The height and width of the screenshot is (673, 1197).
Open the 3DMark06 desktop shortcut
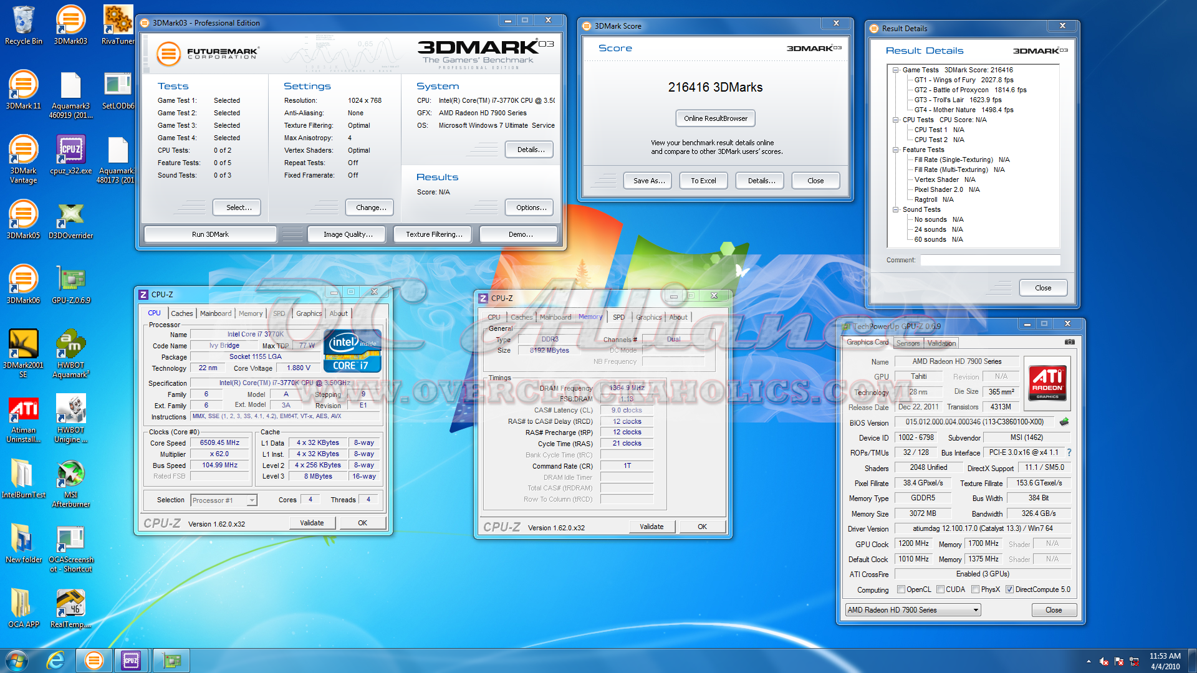click(23, 284)
